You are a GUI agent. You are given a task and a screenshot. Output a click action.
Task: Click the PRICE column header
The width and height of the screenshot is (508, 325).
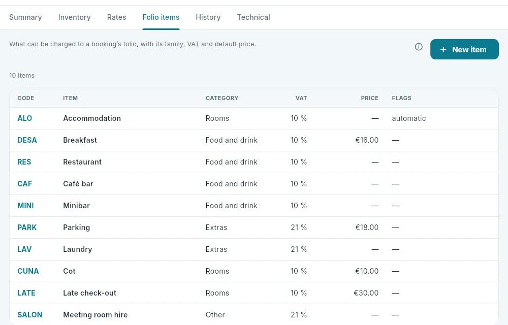[370, 98]
